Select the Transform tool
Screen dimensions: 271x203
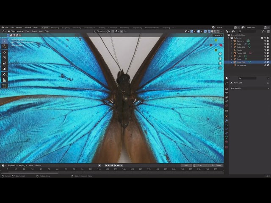click(5, 69)
